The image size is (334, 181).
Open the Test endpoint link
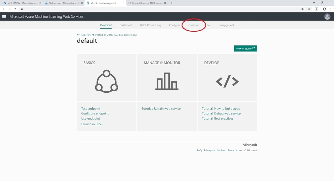point(91,108)
